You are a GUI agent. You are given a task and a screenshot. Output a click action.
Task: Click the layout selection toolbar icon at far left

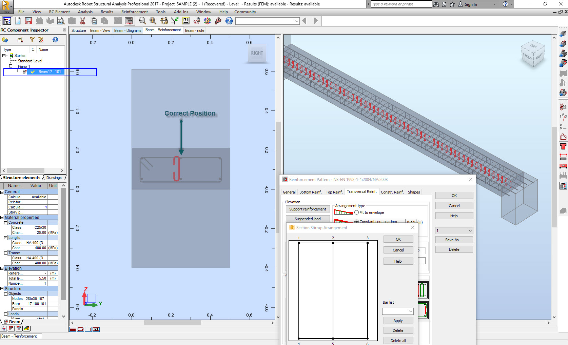7,21
